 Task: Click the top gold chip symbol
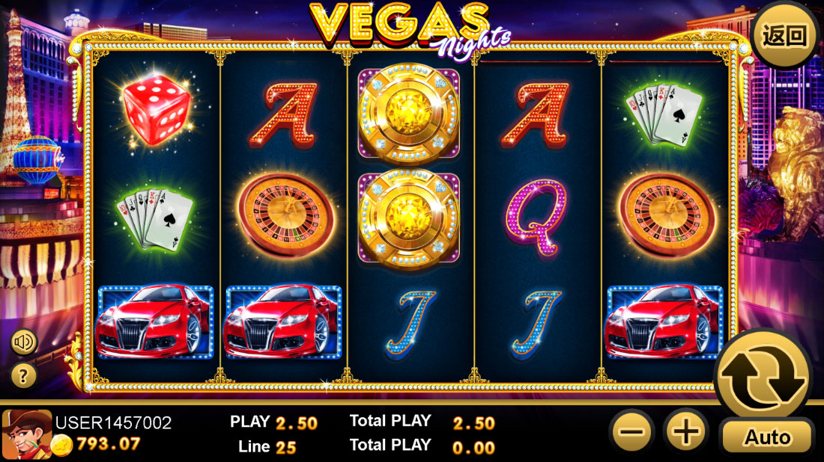tap(409, 114)
